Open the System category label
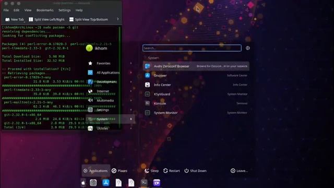Screen dimensions: 334x188 coord(102,119)
